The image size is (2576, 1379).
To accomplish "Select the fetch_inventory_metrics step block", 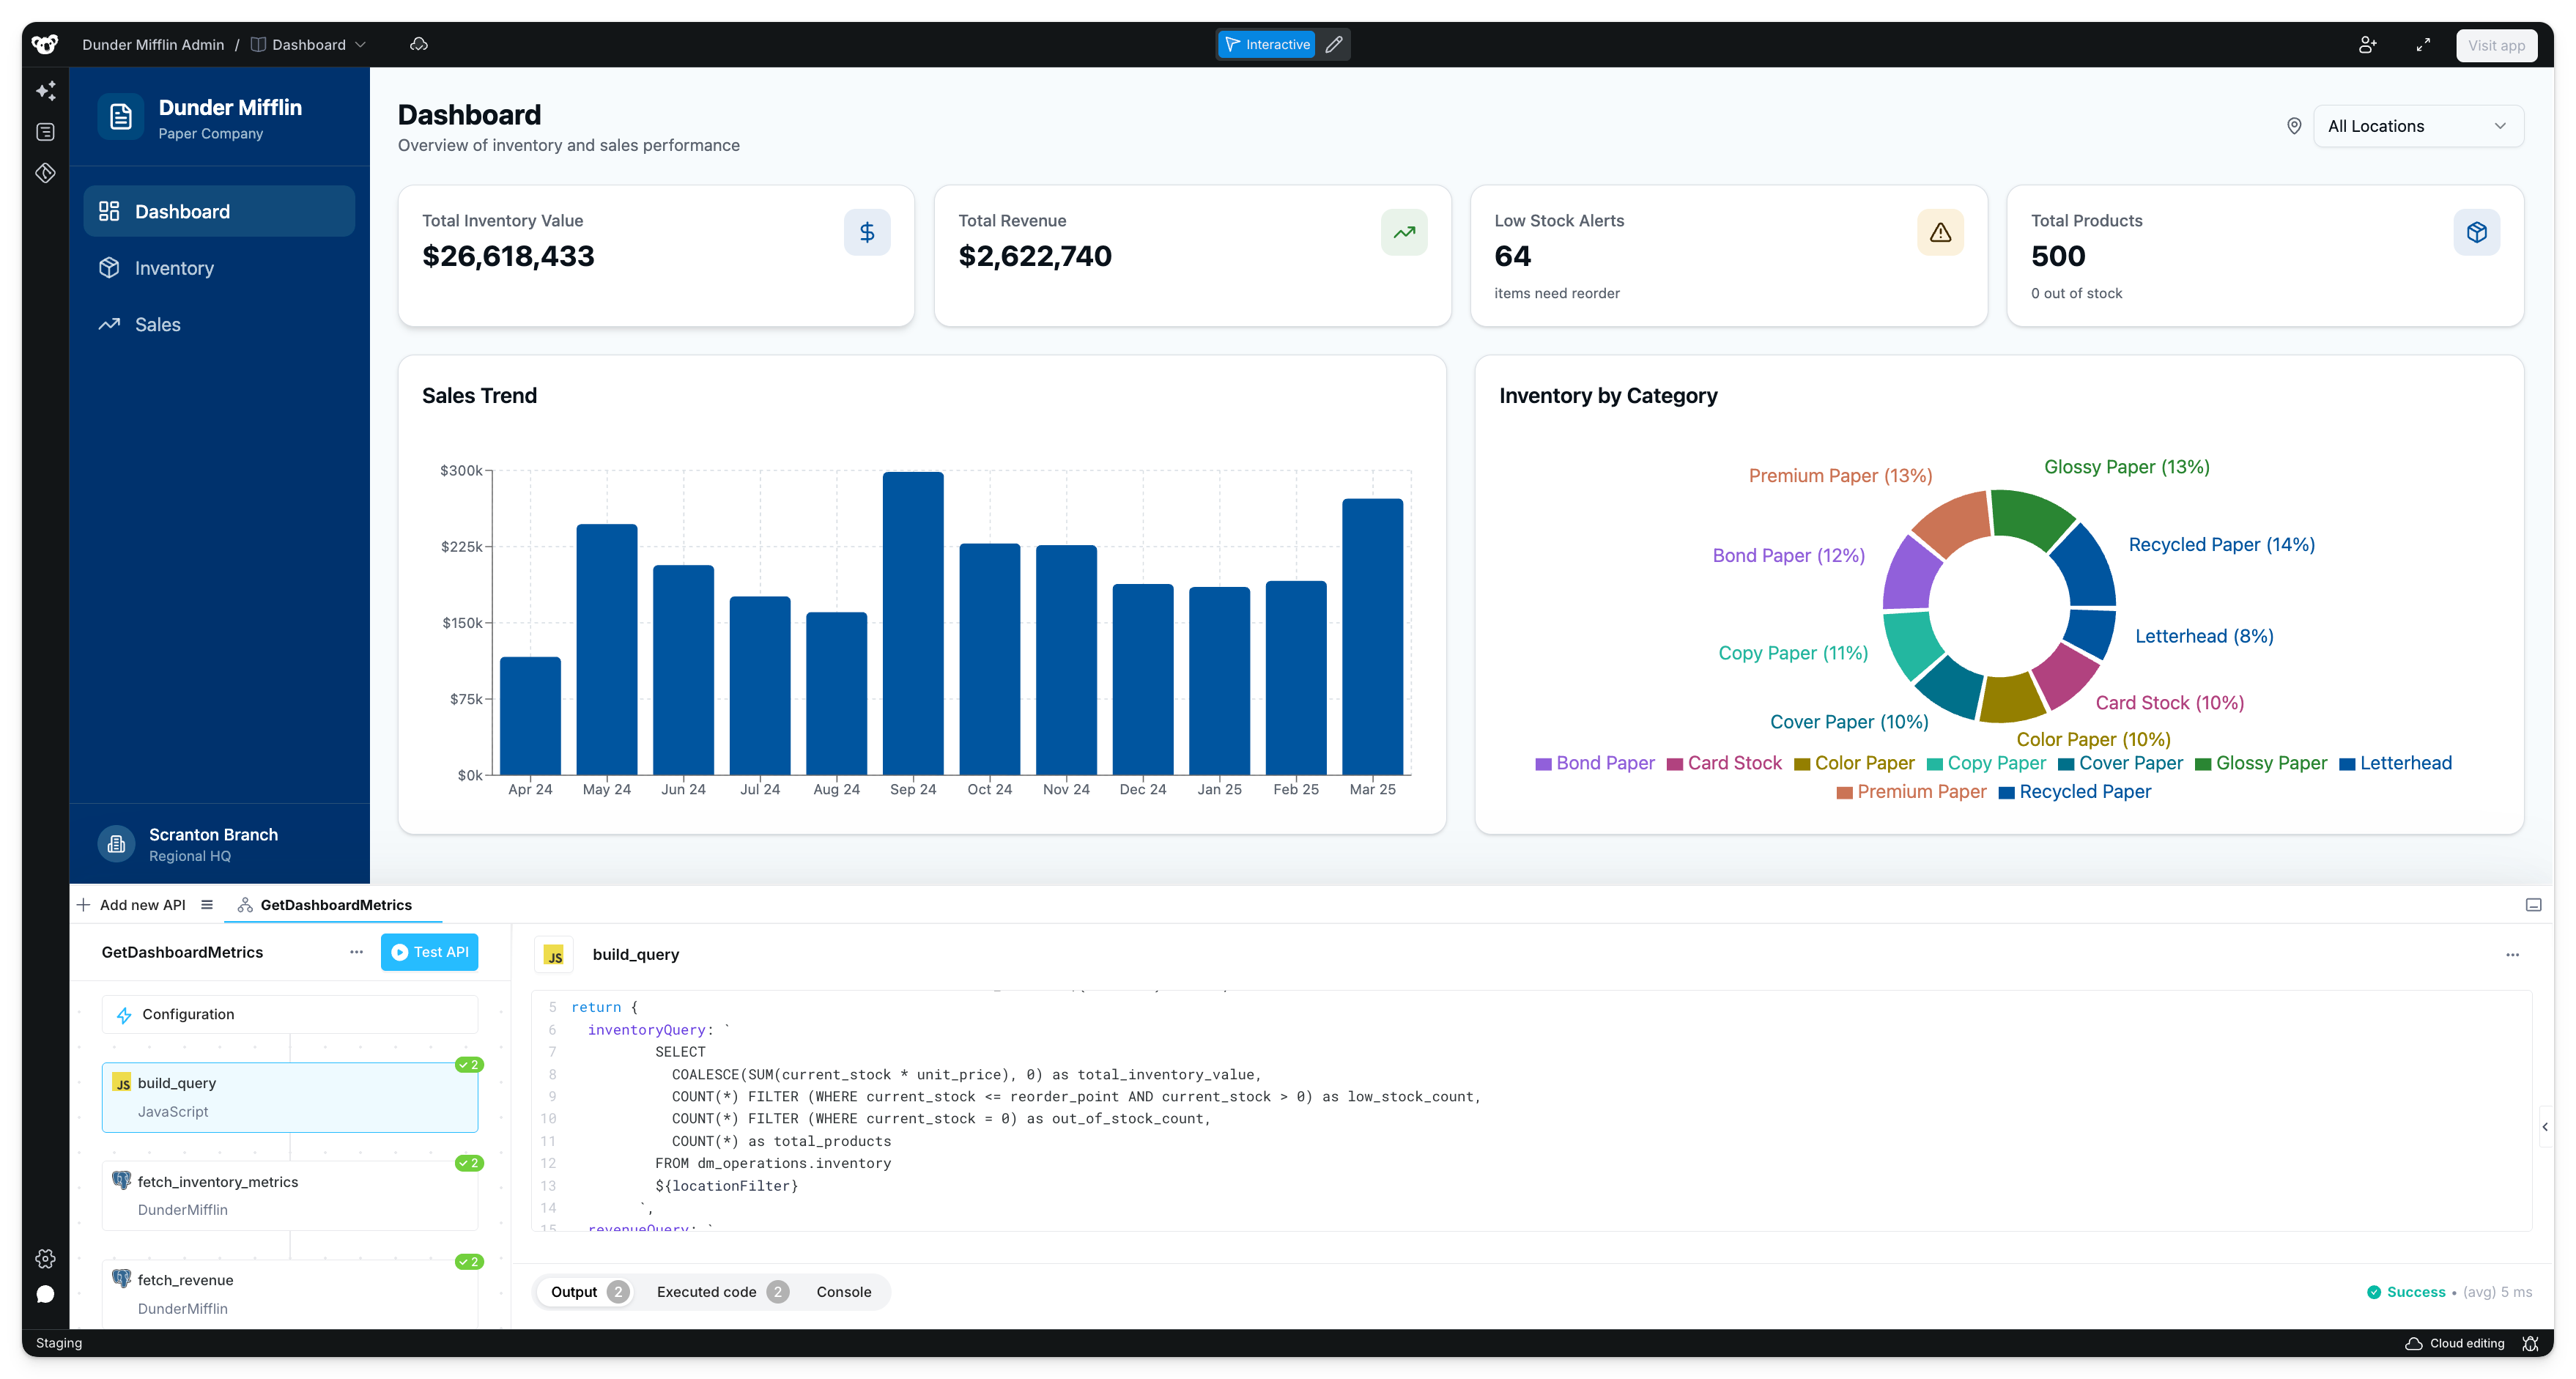I will pyautogui.click(x=289, y=1195).
